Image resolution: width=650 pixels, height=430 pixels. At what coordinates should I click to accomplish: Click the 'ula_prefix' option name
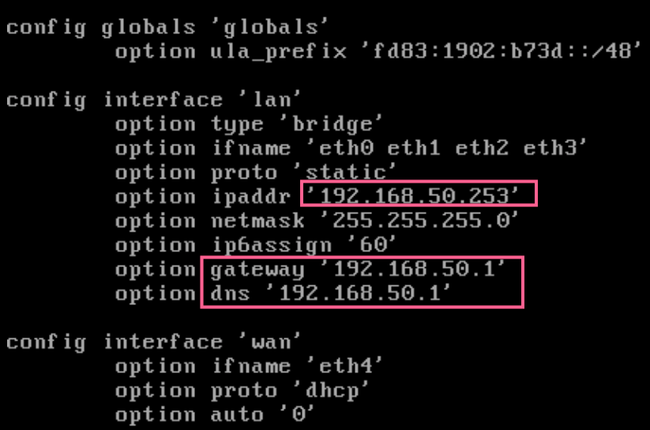(x=279, y=52)
